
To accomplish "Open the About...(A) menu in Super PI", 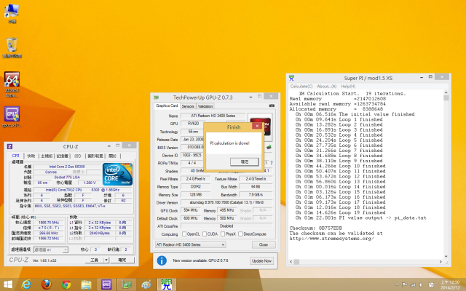I will (x=327, y=87).
